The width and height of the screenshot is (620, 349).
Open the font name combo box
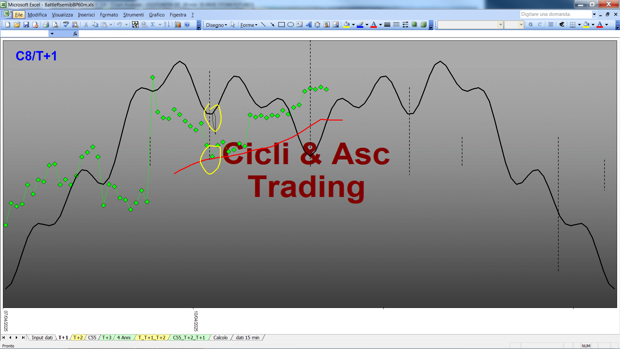pyautogui.click(x=470, y=25)
